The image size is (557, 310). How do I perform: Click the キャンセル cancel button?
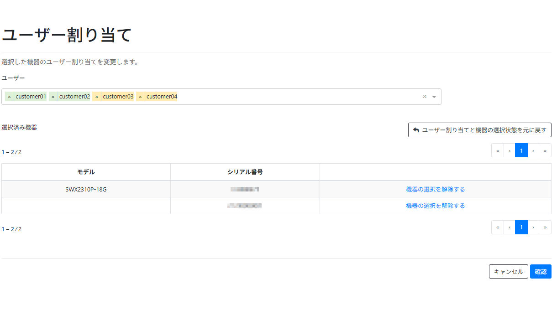point(508,271)
